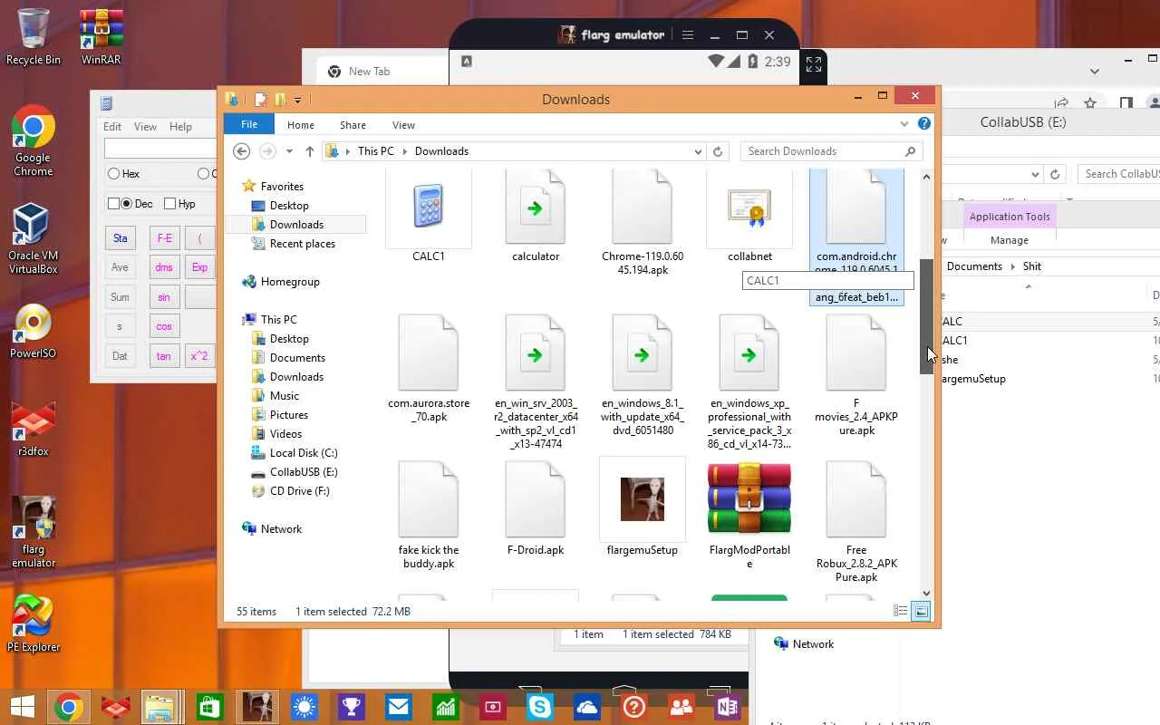This screenshot has width=1160, height=725.
Task: Click the Search Downloads field
Action: [831, 151]
